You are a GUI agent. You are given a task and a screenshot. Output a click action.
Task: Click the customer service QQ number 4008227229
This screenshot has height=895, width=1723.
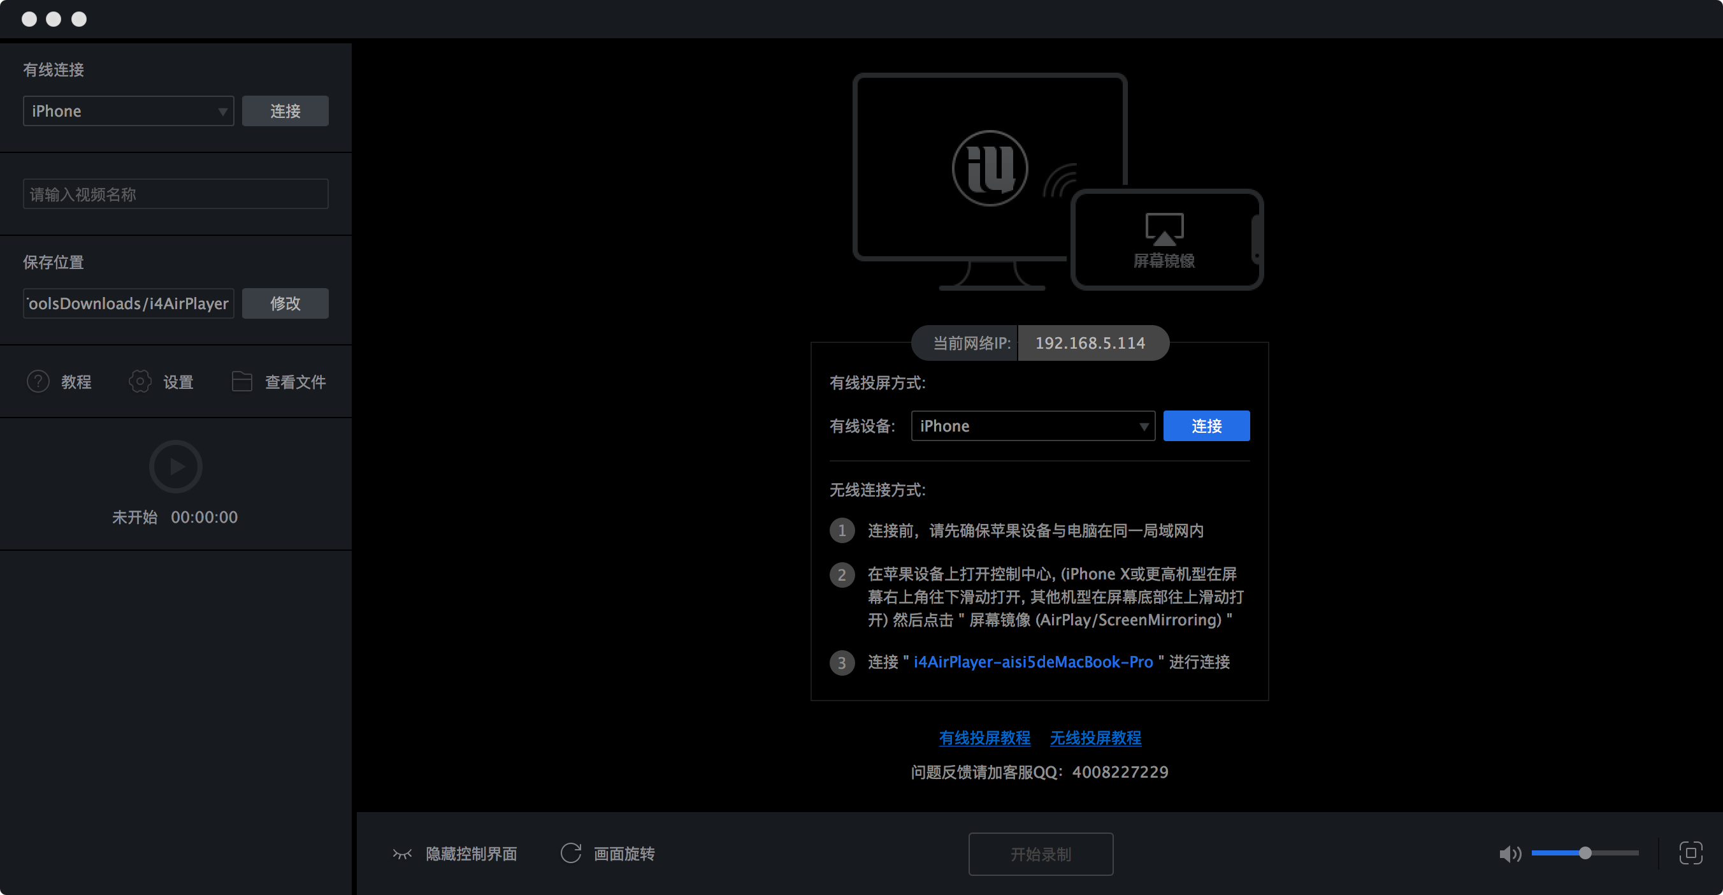click(1120, 772)
